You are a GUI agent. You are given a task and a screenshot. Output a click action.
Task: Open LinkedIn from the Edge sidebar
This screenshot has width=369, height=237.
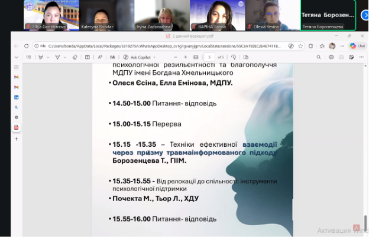[x=16, y=97]
